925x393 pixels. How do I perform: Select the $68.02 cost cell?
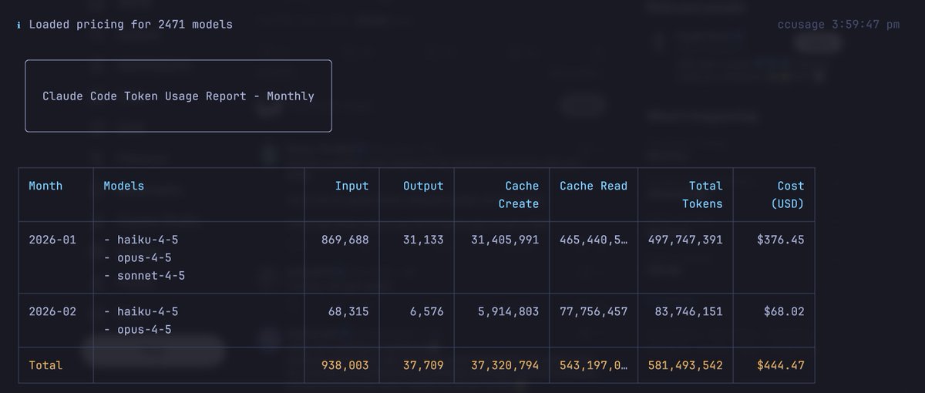point(784,311)
